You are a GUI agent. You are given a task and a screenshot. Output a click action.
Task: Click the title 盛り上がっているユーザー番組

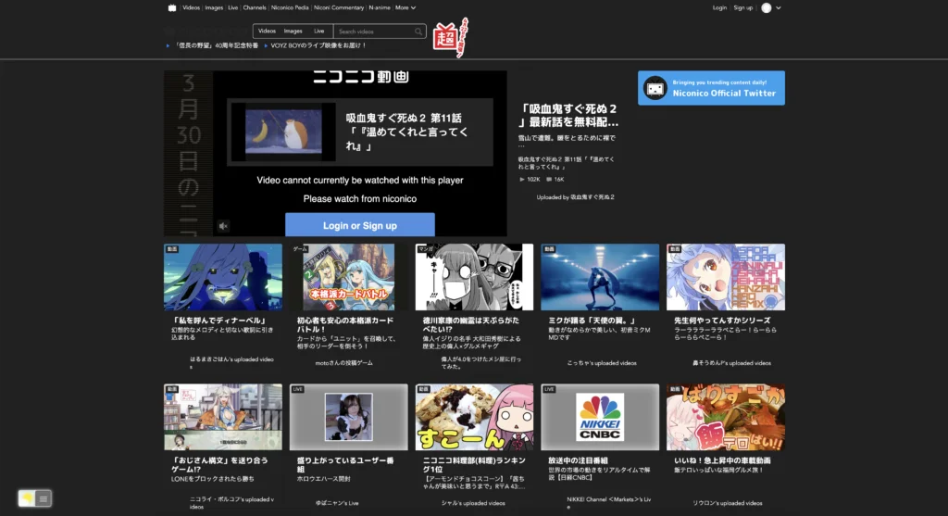click(x=345, y=464)
